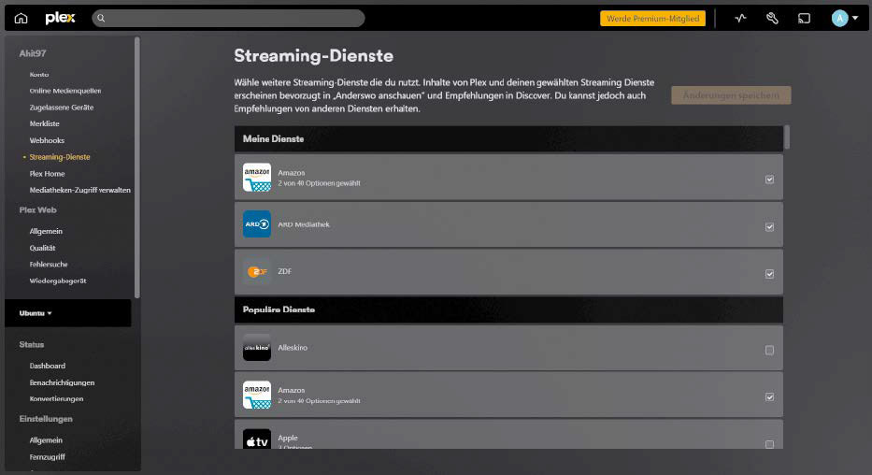Screen dimensions: 872x475
Task: Open settings wrench icon
Action: 772,19
